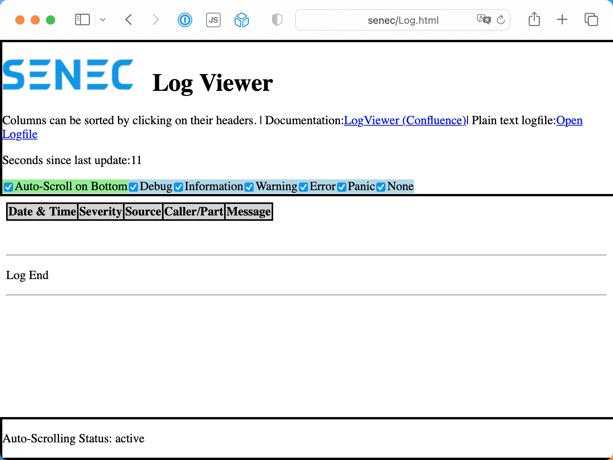Open a new browser tab

point(562,19)
